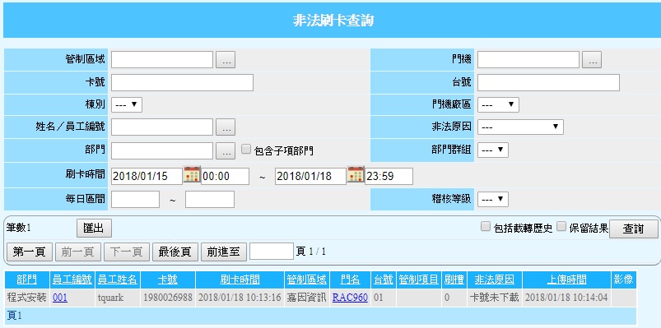Open employee 001 link in results
The image size is (661, 328).
pyautogui.click(x=60, y=298)
